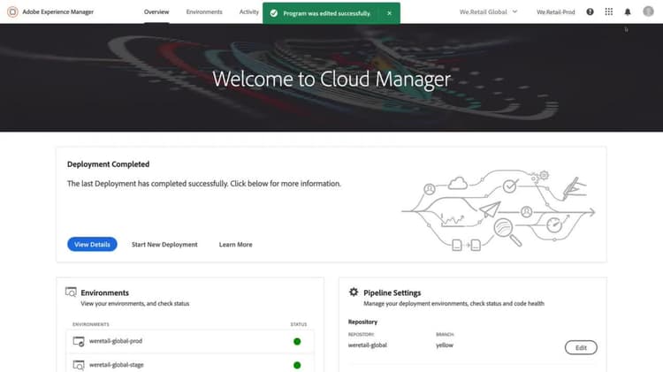The height and width of the screenshot is (372, 663).
Task: Open the Learn More link
Action: point(235,245)
